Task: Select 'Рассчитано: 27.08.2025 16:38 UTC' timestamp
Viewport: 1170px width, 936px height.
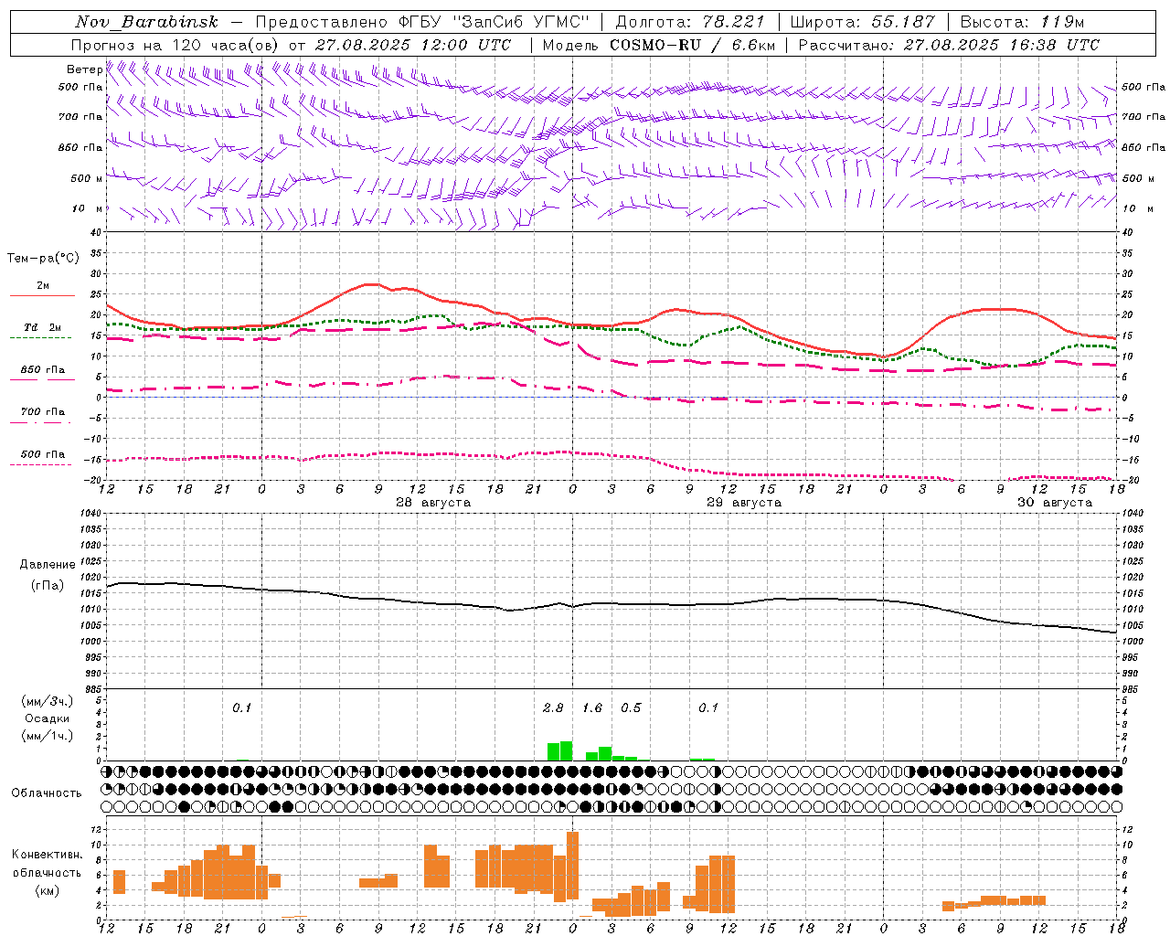Action: pyautogui.click(x=949, y=45)
